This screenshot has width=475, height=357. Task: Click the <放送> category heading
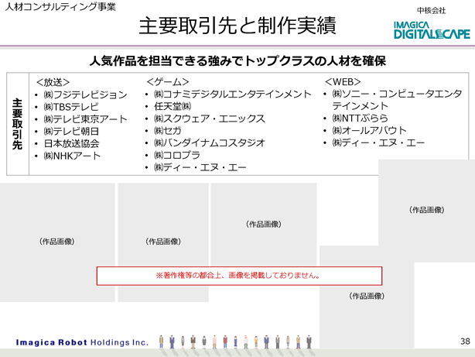pos(53,82)
